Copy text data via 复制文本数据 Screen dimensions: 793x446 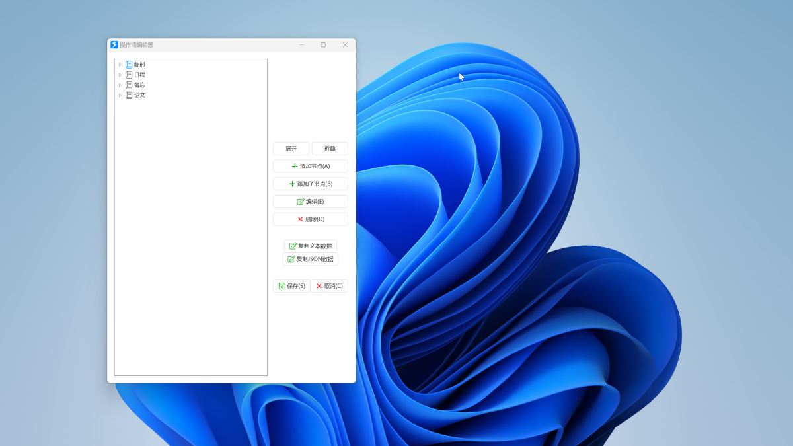pyautogui.click(x=311, y=246)
